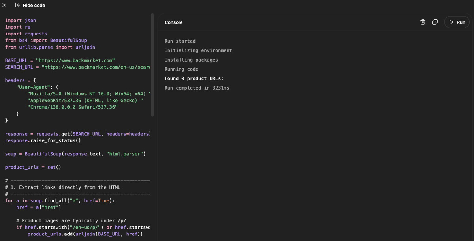Click the 'Run started' console line

click(180, 41)
